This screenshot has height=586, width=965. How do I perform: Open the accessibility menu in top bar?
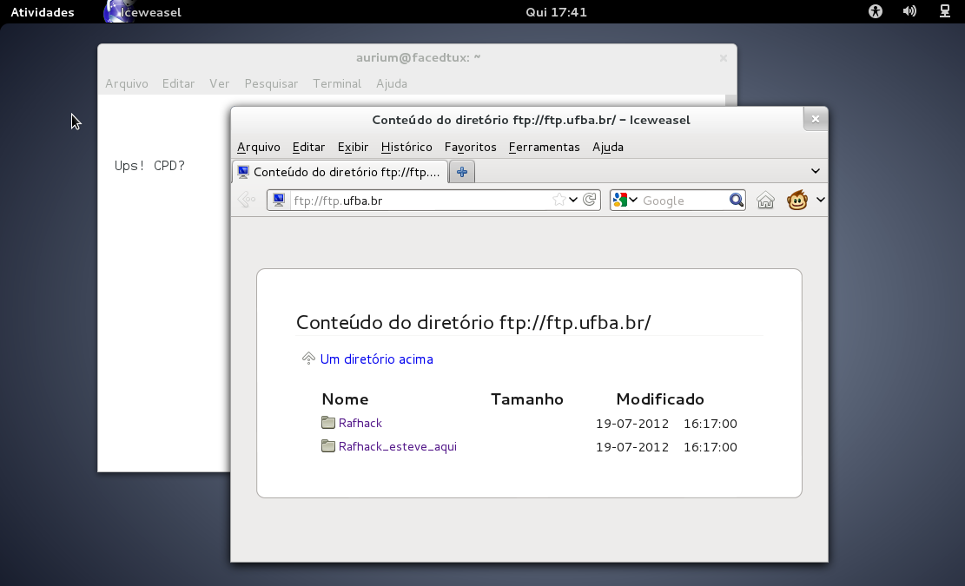coord(876,11)
